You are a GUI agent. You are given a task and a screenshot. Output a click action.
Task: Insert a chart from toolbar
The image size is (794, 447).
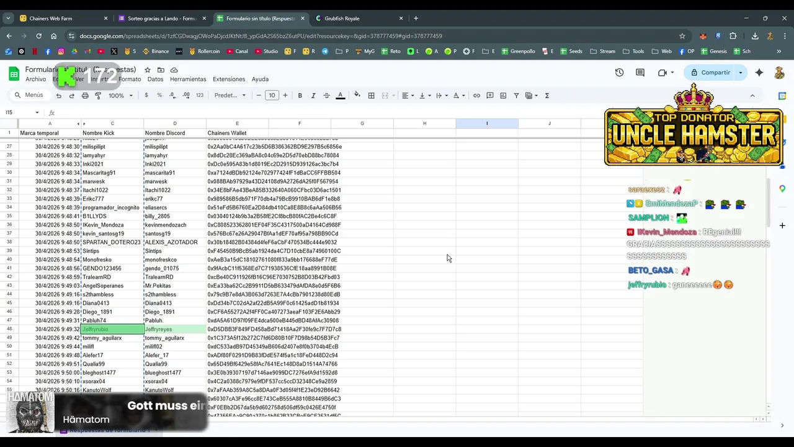[x=503, y=96]
